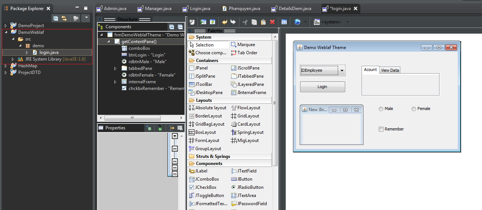Maximize the Package Explorer view

pyautogui.click(x=85, y=8)
